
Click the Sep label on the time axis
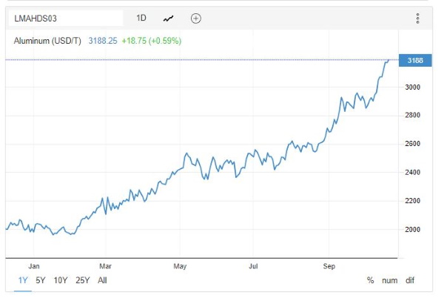[329, 266]
